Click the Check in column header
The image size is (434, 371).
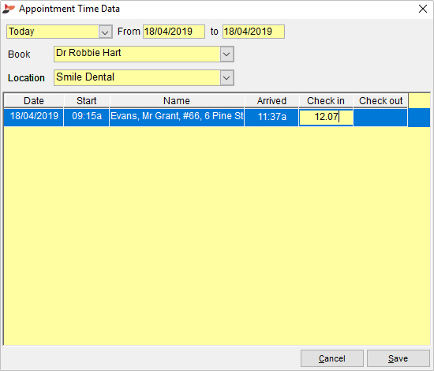tap(326, 101)
